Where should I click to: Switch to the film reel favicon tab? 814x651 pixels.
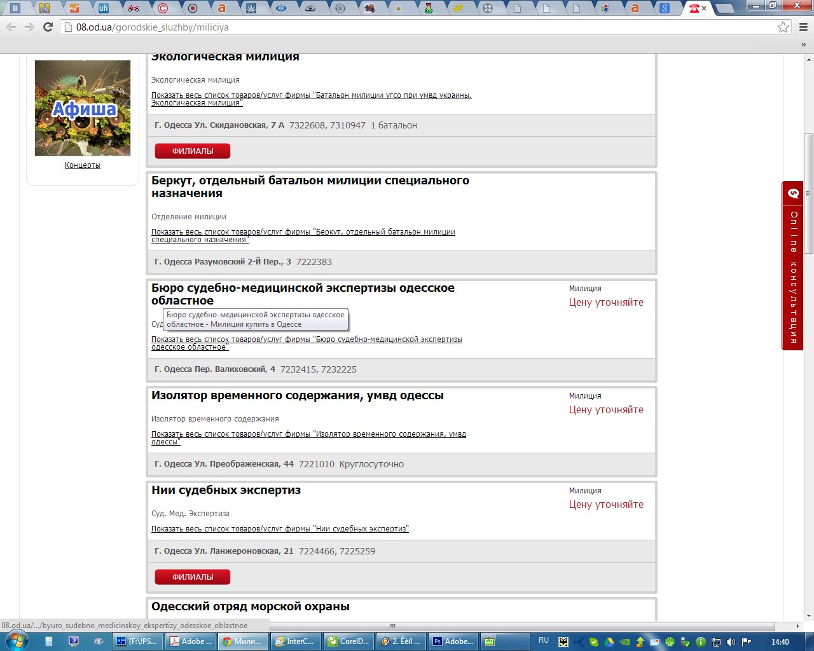(488, 8)
